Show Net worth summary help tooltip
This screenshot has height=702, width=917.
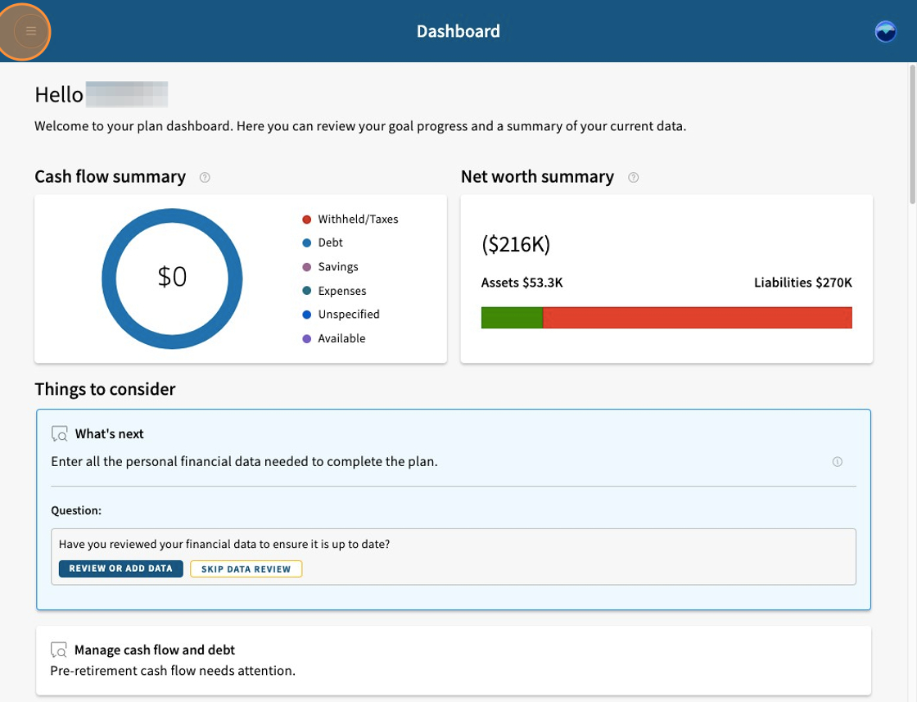pos(634,177)
